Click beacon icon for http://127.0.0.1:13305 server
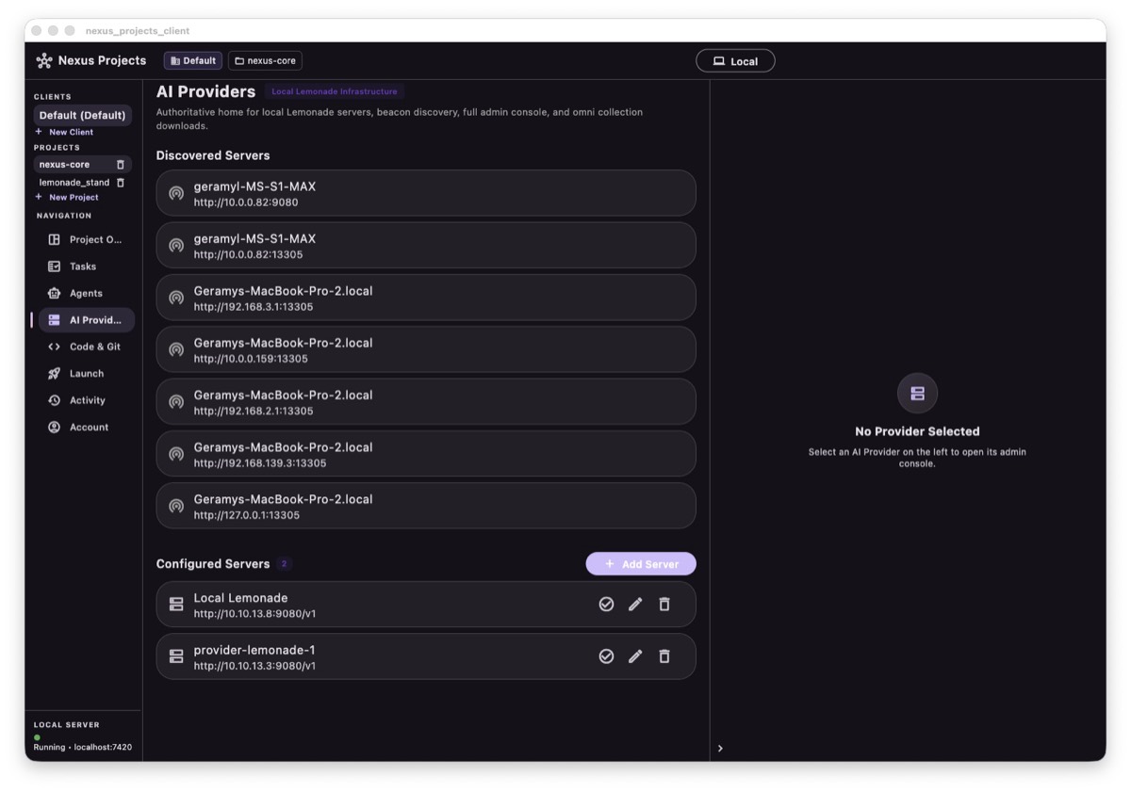The height and width of the screenshot is (792, 1131). coord(176,506)
